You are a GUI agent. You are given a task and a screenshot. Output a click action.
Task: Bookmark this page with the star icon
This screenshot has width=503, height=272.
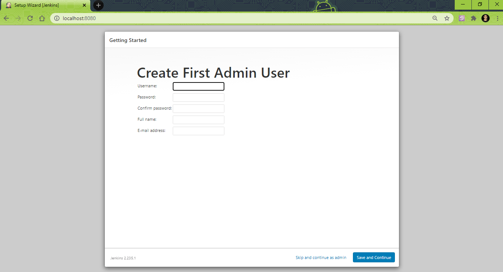(447, 18)
